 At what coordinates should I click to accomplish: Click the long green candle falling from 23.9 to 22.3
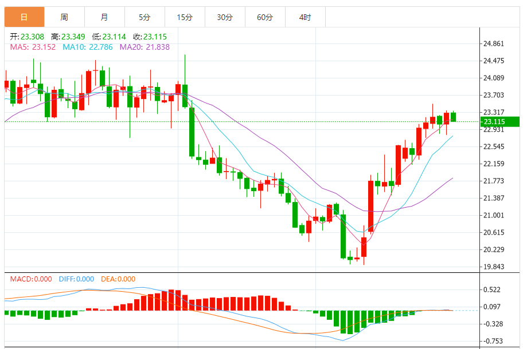(x=192, y=132)
